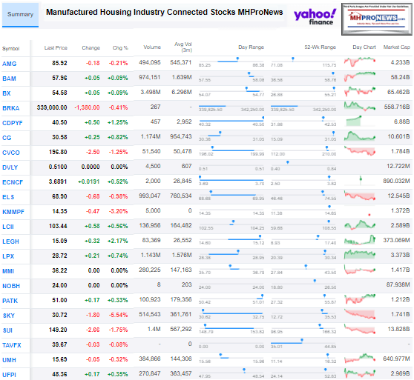The image size is (414, 380).
Task: Click the BRKA day chart sparkline
Action: [360, 106]
